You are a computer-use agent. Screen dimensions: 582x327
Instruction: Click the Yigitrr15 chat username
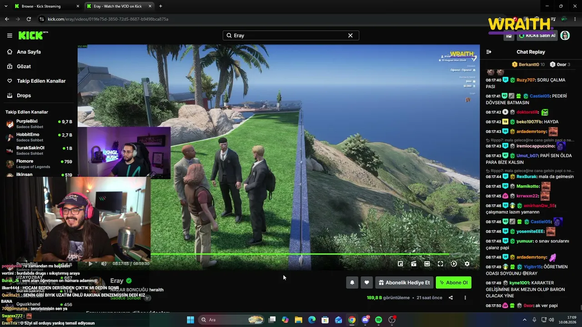pyautogui.click(x=532, y=267)
